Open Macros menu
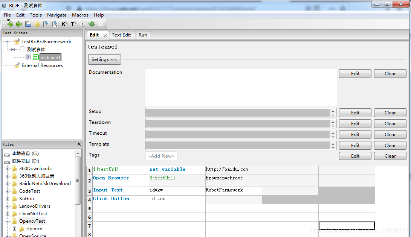The height and width of the screenshot is (237, 411). point(80,15)
